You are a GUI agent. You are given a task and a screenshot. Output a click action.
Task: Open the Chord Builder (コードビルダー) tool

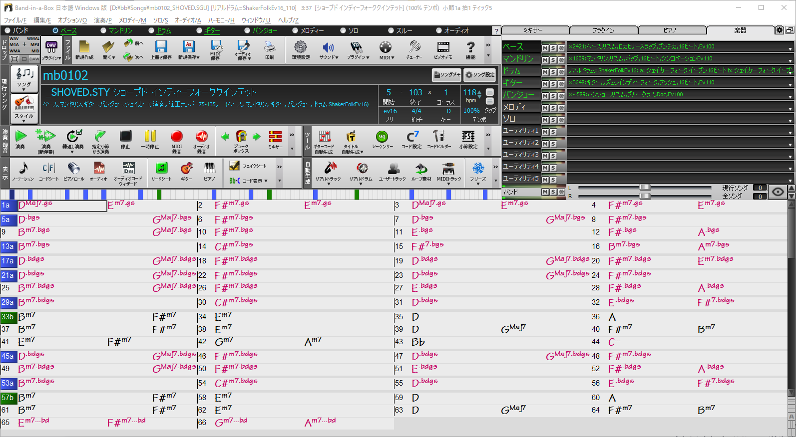click(x=438, y=139)
